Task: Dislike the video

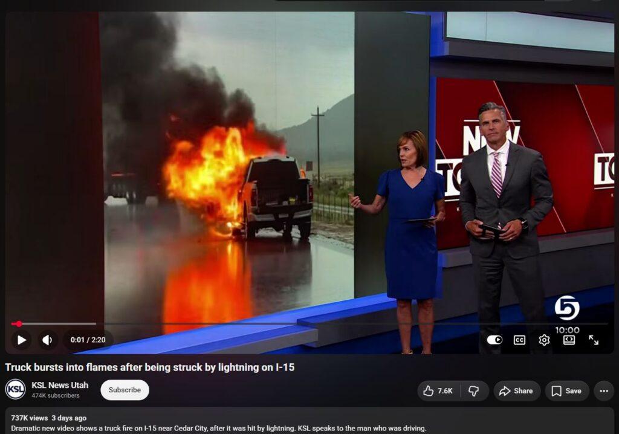Action: 474,391
